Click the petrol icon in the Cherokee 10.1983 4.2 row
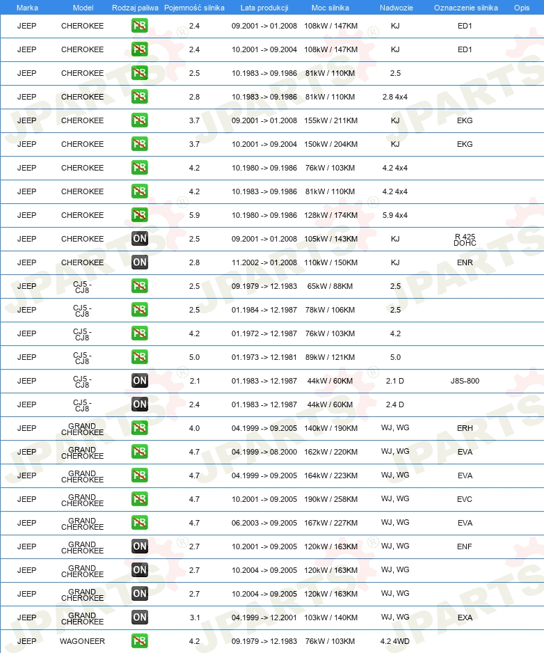Screen dimensions: 544x653 139,191
